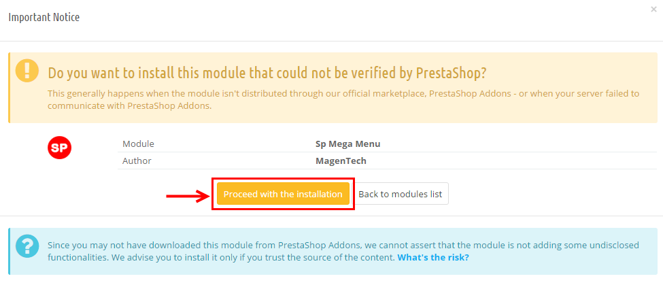Image resolution: width=663 pixels, height=285 pixels.
Task: Click the red SP module logo
Action: [59, 148]
